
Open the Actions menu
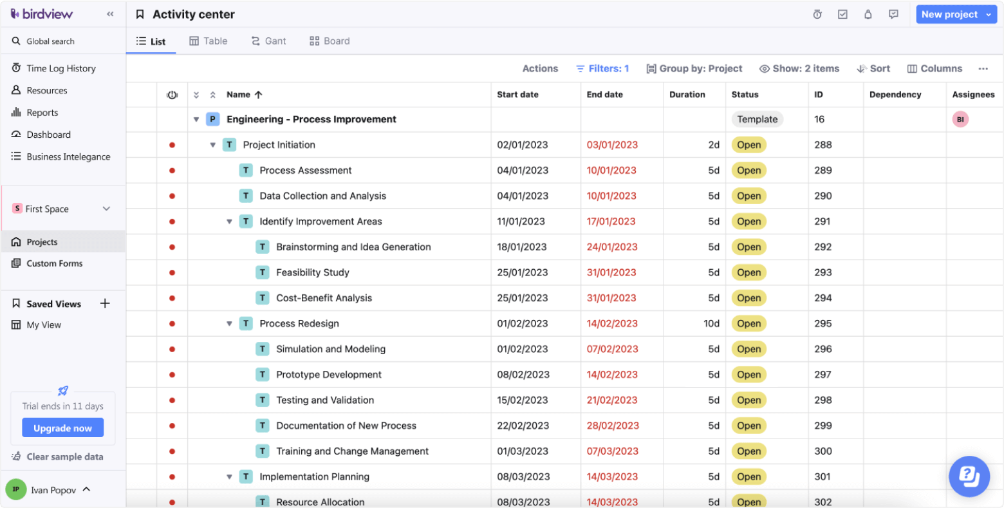pyautogui.click(x=540, y=68)
